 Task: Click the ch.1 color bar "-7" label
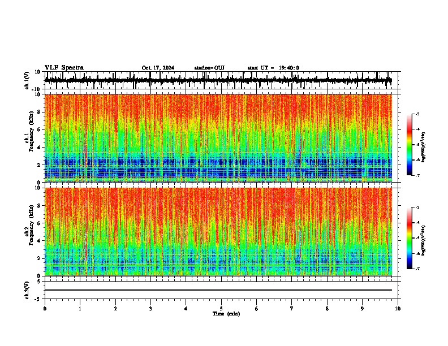417,175
